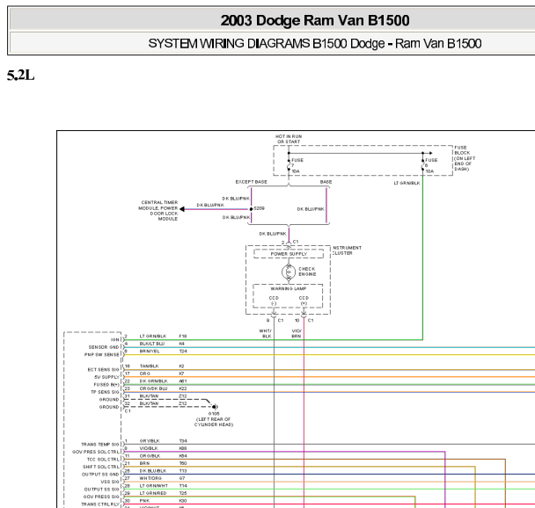
Task: Click the arrowhead pointing to Central Timer Module
Action: point(182,209)
